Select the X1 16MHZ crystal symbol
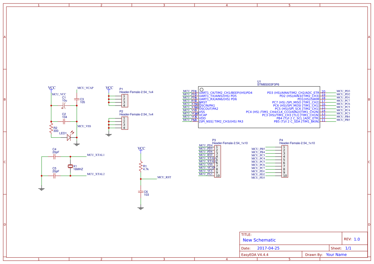The image size is (374, 264). click(70, 166)
